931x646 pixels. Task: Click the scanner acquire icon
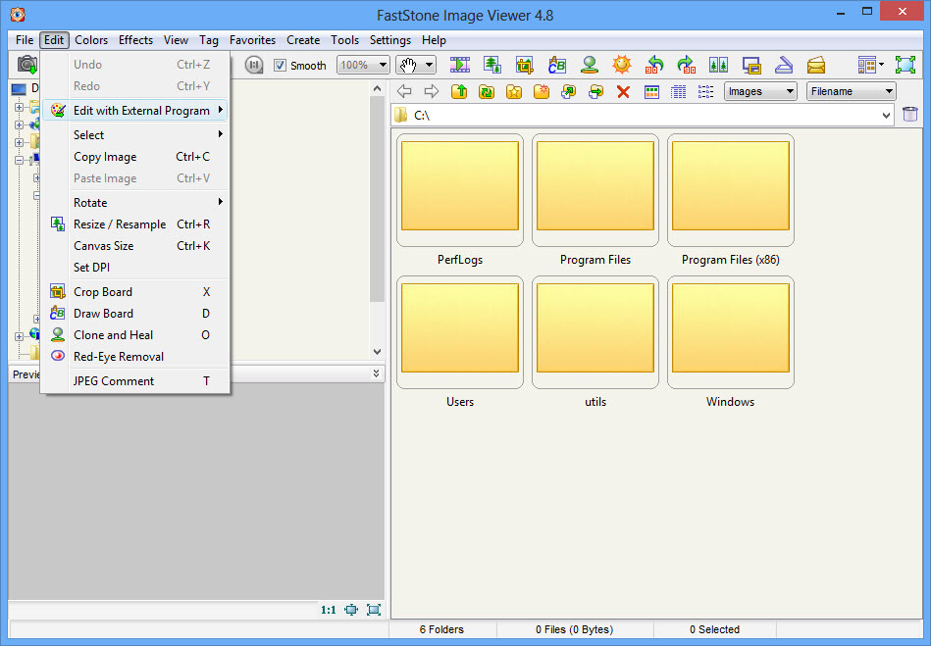click(x=784, y=65)
